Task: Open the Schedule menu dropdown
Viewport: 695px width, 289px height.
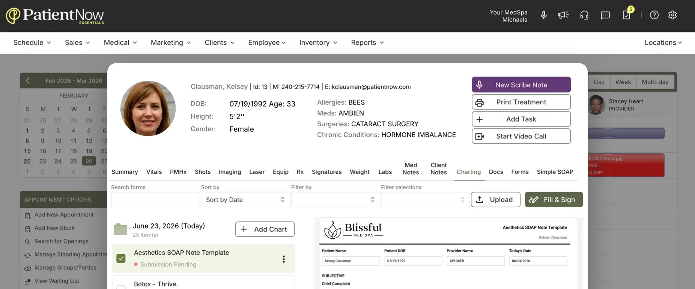Action: coord(32,43)
